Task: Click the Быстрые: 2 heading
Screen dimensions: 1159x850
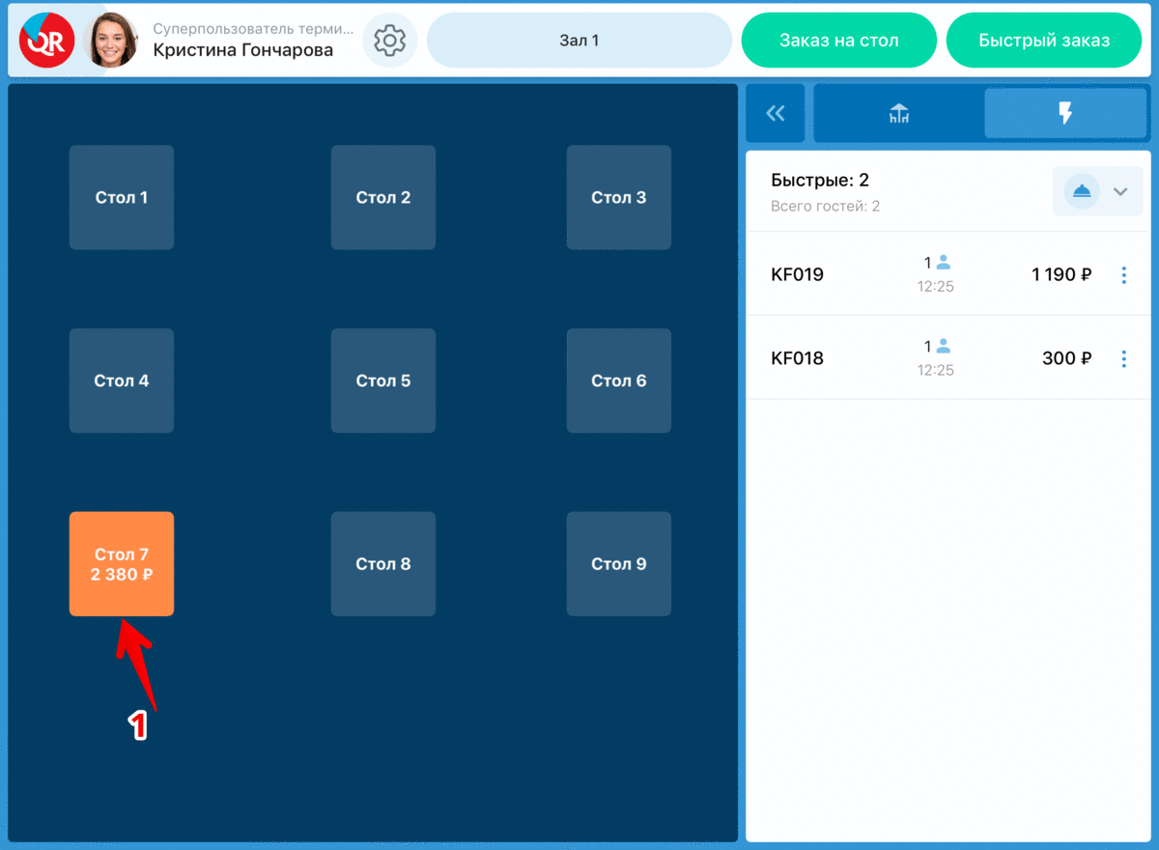Action: [x=820, y=181]
